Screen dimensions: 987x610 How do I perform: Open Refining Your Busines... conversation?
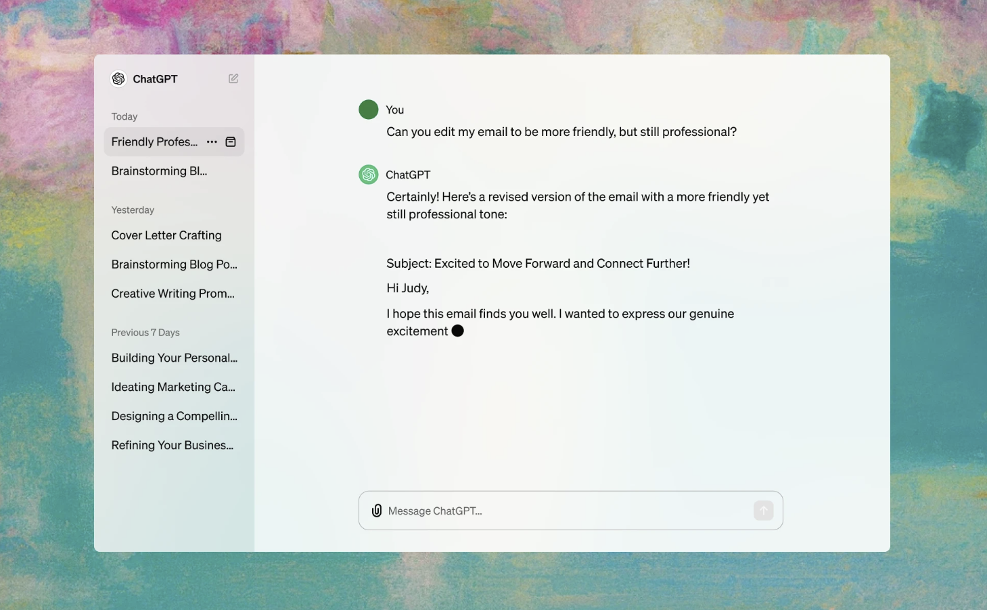point(172,445)
